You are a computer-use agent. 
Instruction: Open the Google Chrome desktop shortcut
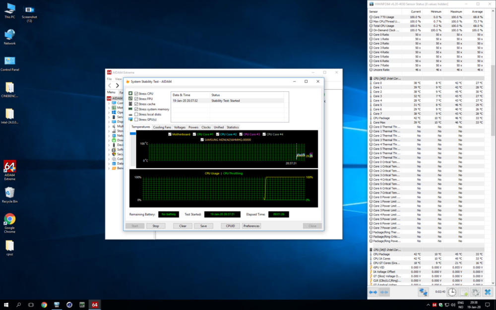(x=9, y=223)
